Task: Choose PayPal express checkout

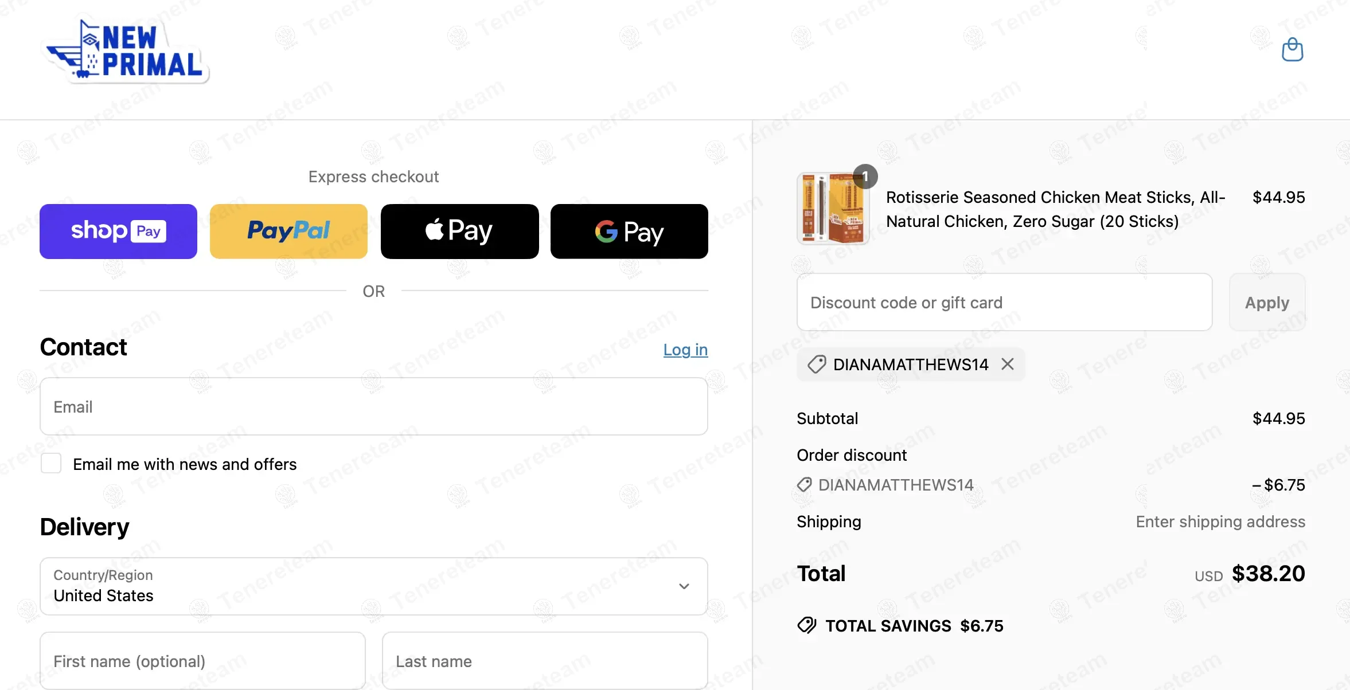Action: (288, 232)
